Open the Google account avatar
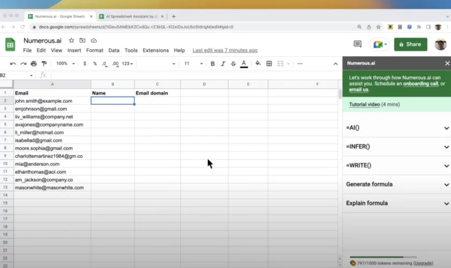The width and height of the screenshot is (451, 268). [x=440, y=44]
